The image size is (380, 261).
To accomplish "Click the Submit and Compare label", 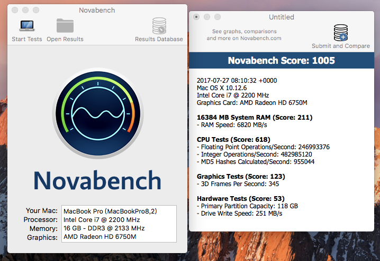I will (x=341, y=46).
